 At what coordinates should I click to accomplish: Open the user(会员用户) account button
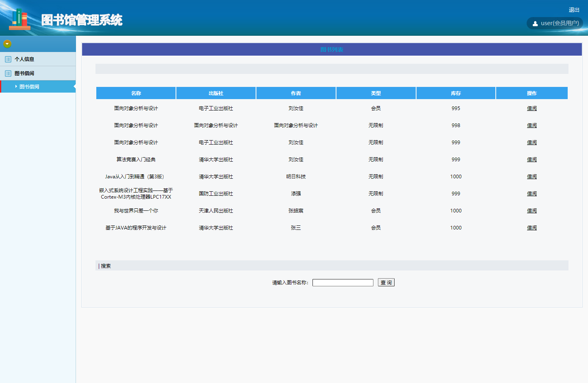point(555,23)
